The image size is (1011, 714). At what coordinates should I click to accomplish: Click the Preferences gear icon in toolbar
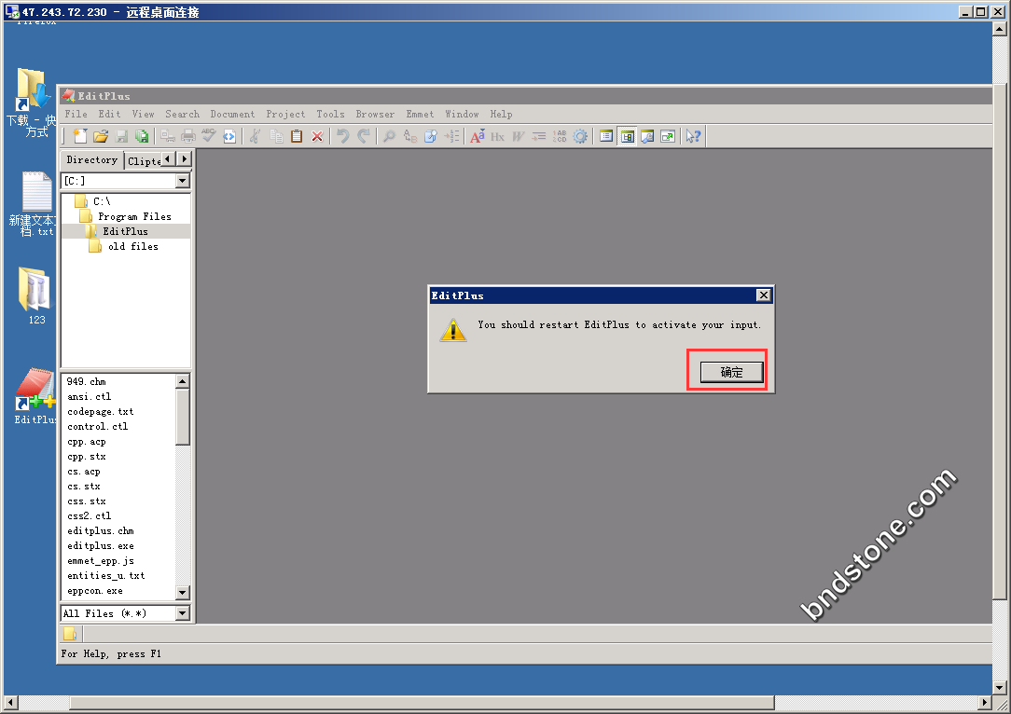click(x=580, y=136)
